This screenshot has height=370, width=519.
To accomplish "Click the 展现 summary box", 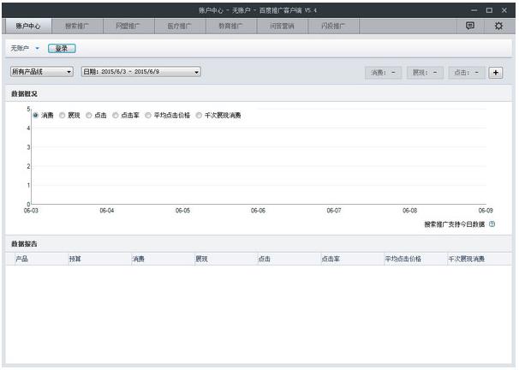I will pos(425,73).
